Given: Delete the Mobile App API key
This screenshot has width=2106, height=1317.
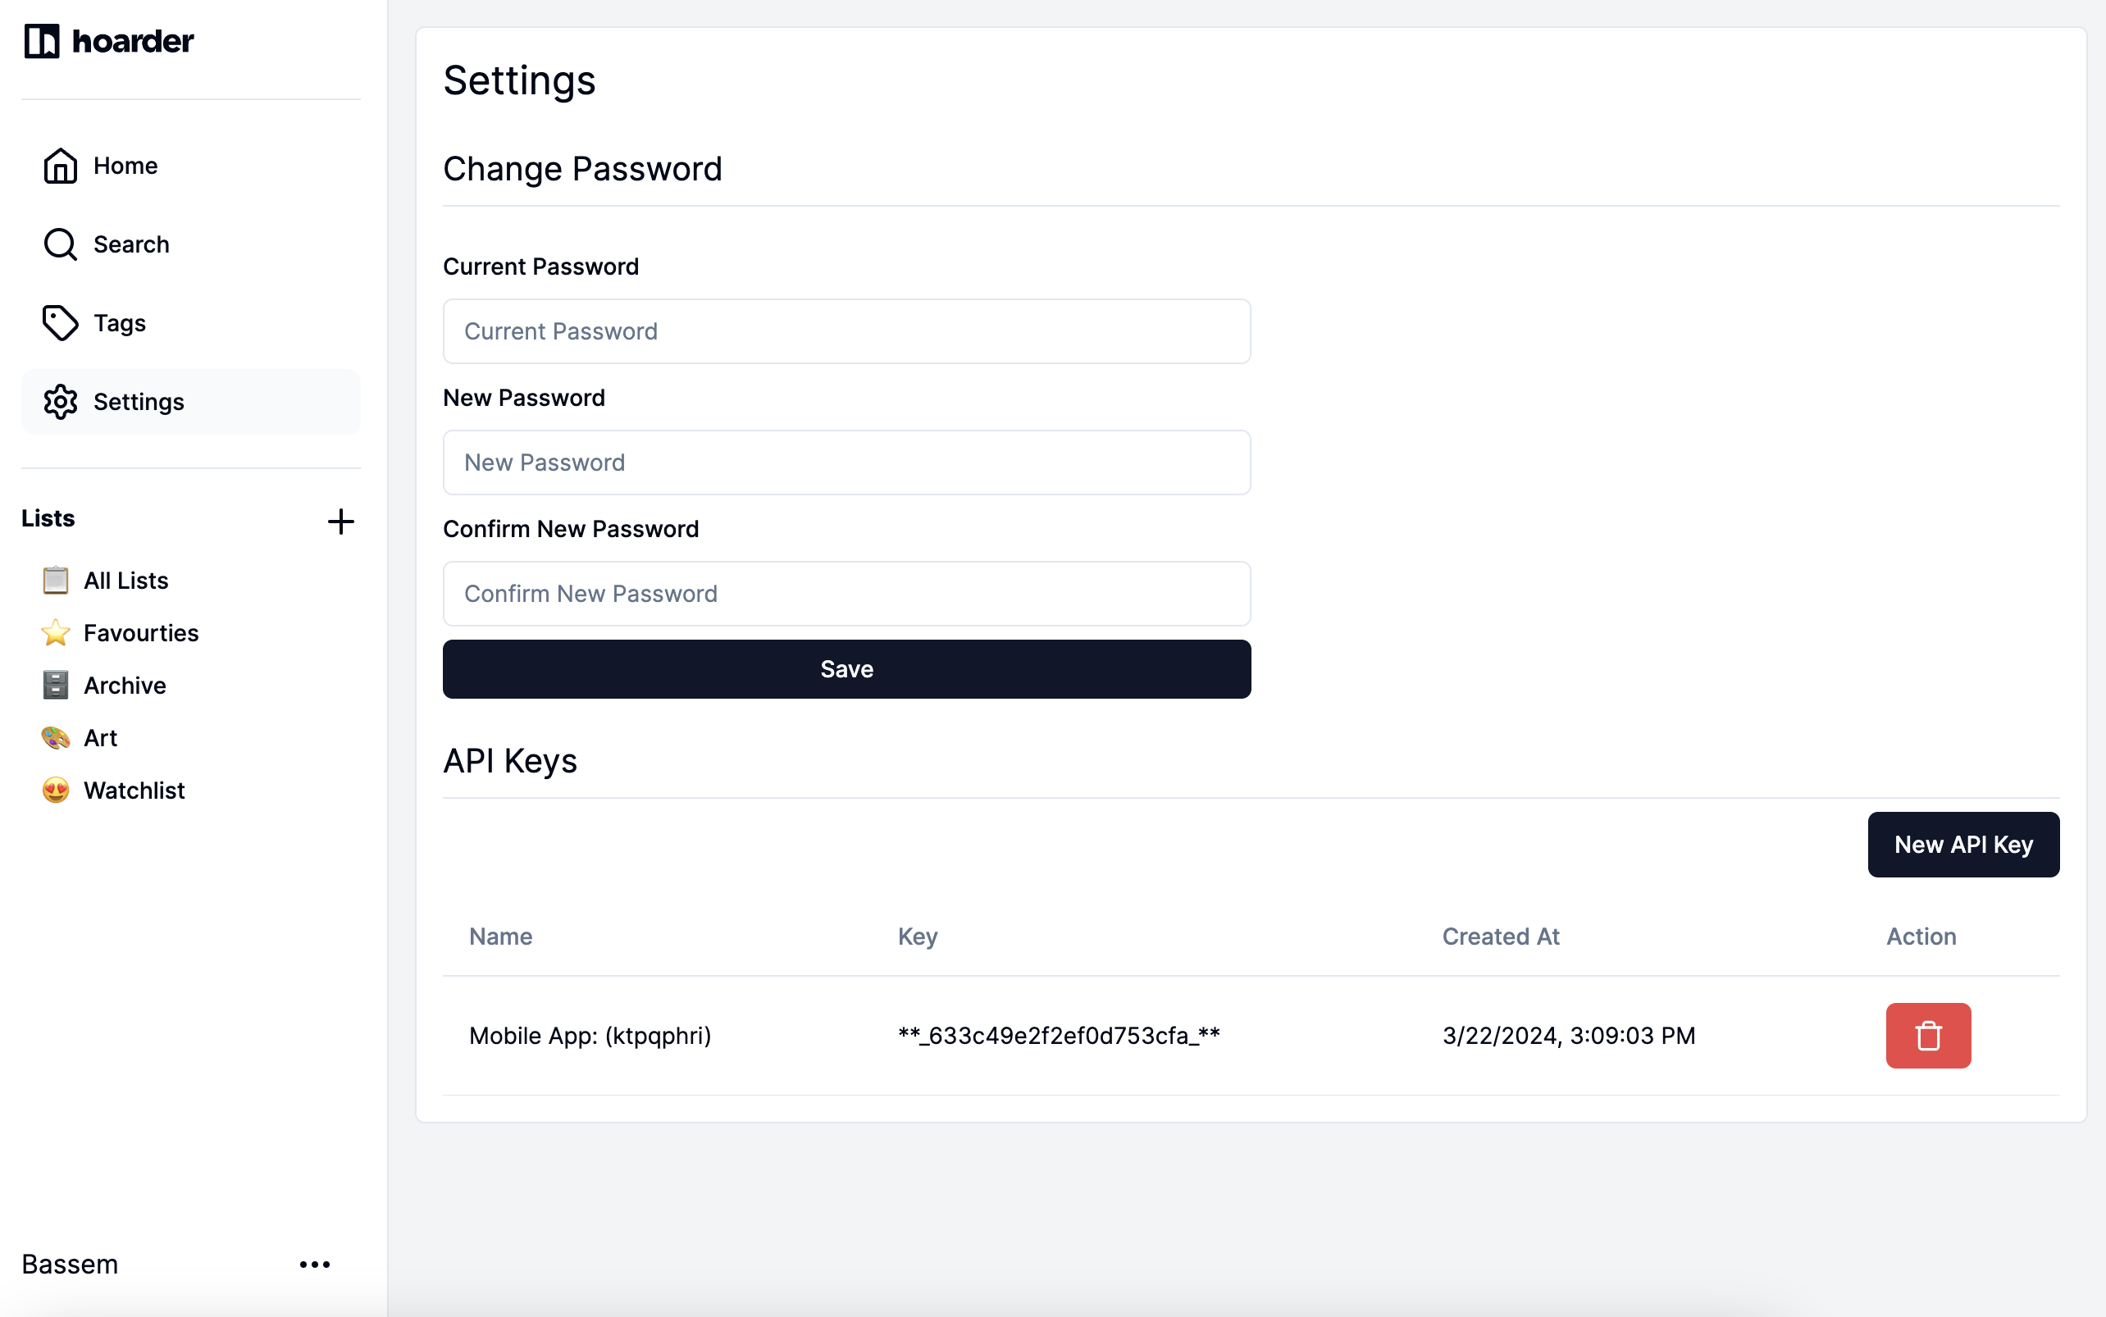Looking at the screenshot, I should 1927,1036.
